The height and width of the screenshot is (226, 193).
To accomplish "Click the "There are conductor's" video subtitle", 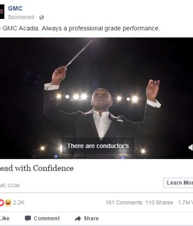I will (98, 146).
